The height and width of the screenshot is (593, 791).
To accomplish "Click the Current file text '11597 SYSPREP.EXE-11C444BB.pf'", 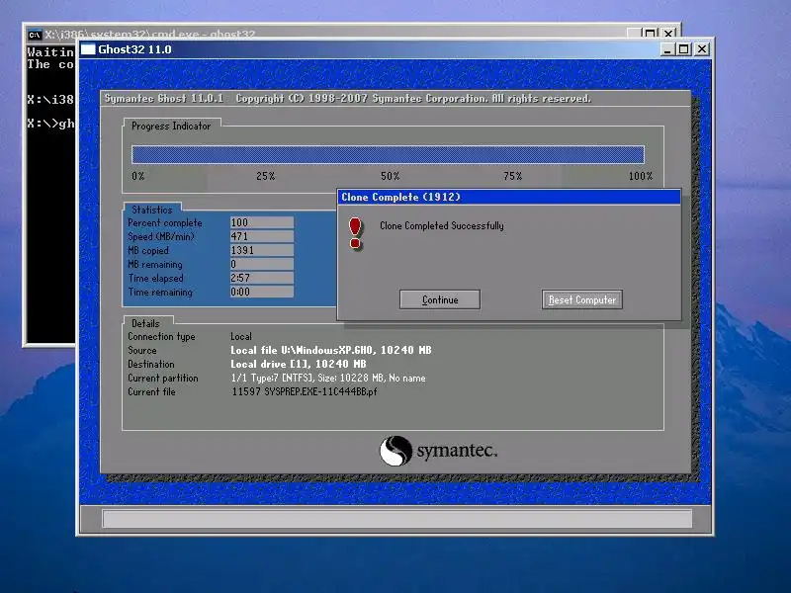I will pyautogui.click(x=305, y=391).
